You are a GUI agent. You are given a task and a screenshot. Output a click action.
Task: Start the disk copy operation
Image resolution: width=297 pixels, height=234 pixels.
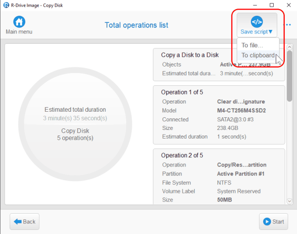click(x=274, y=221)
